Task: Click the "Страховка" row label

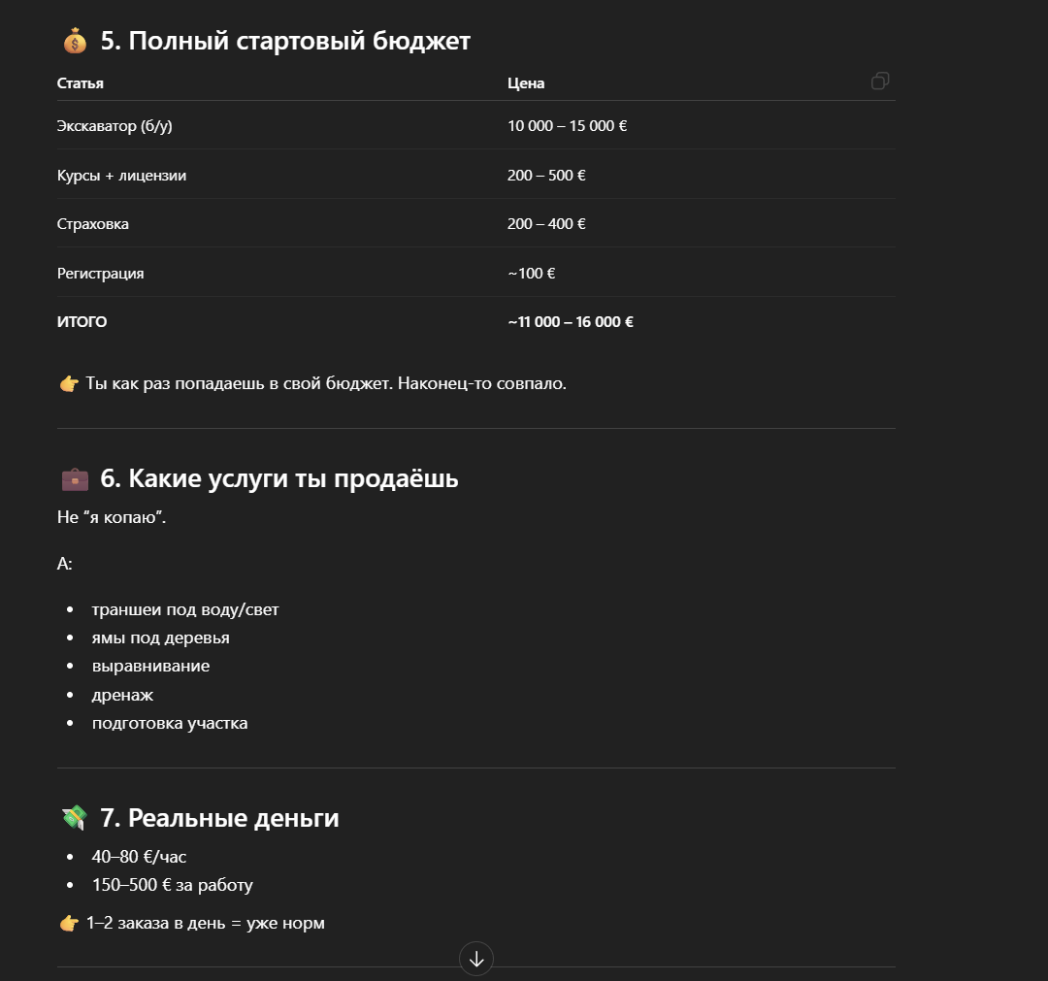Action: point(93,224)
